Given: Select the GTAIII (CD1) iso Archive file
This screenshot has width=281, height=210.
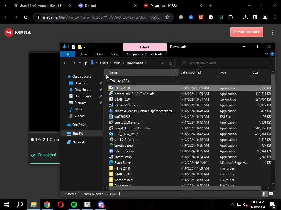Looking at the screenshot, I should [x=189, y=100].
